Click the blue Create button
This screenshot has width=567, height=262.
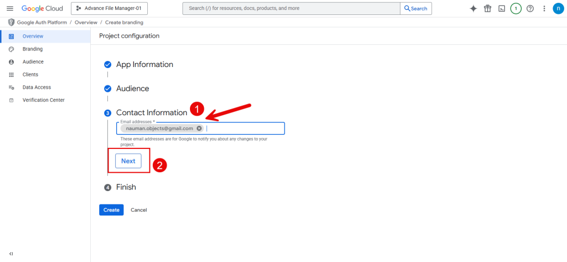[111, 210]
